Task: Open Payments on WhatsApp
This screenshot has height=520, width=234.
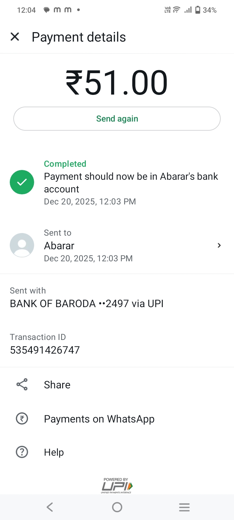Action: coord(99,419)
